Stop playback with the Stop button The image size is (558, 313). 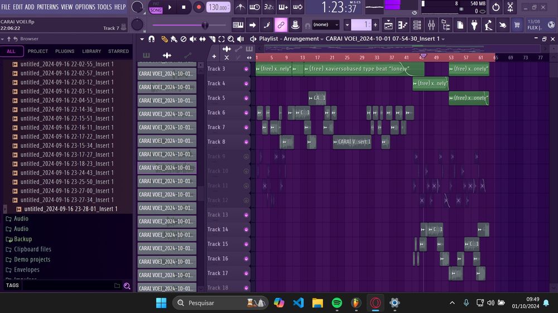tap(184, 7)
